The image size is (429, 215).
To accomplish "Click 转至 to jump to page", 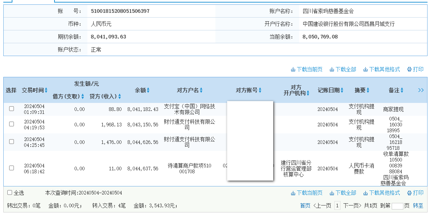I will [x=418, y=206].
